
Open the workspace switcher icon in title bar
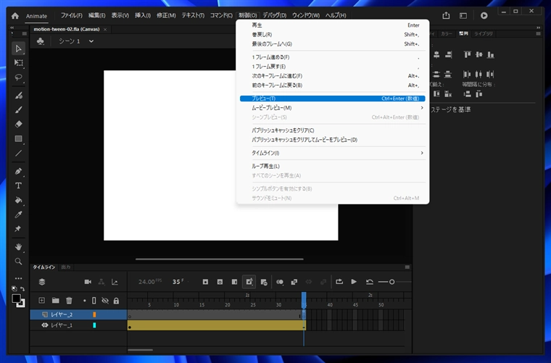tap(463, 15)
